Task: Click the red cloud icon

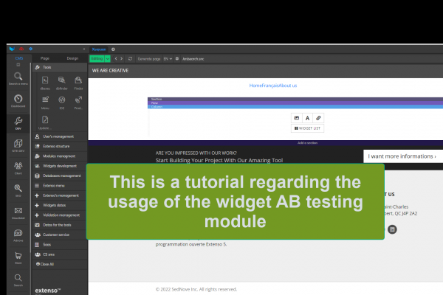Action: coord(21,49)
